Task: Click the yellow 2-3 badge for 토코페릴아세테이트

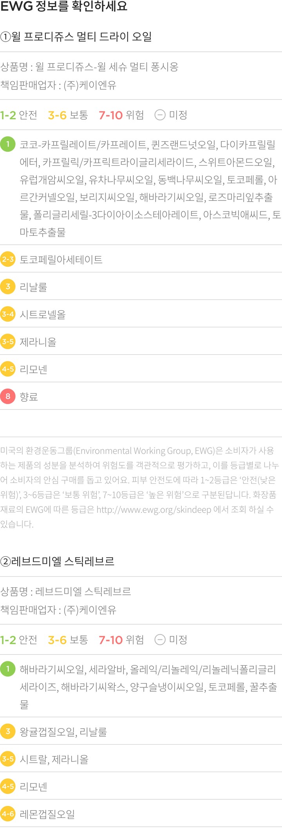Action: 8,259
